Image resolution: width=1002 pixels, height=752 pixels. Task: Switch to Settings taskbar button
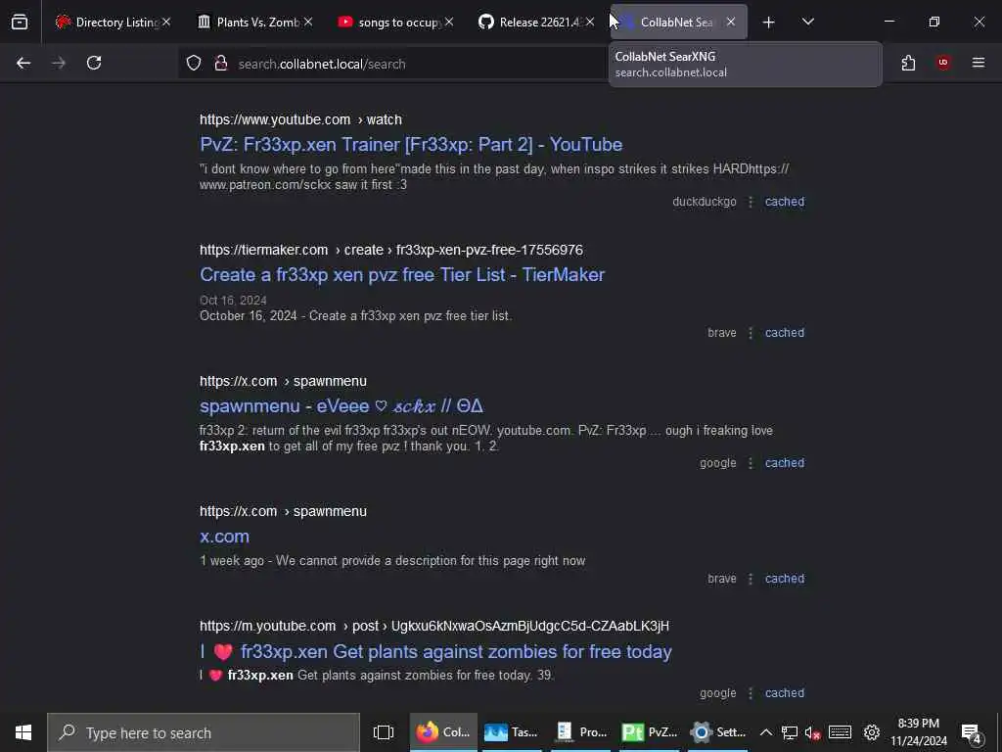tap(717, 732)
